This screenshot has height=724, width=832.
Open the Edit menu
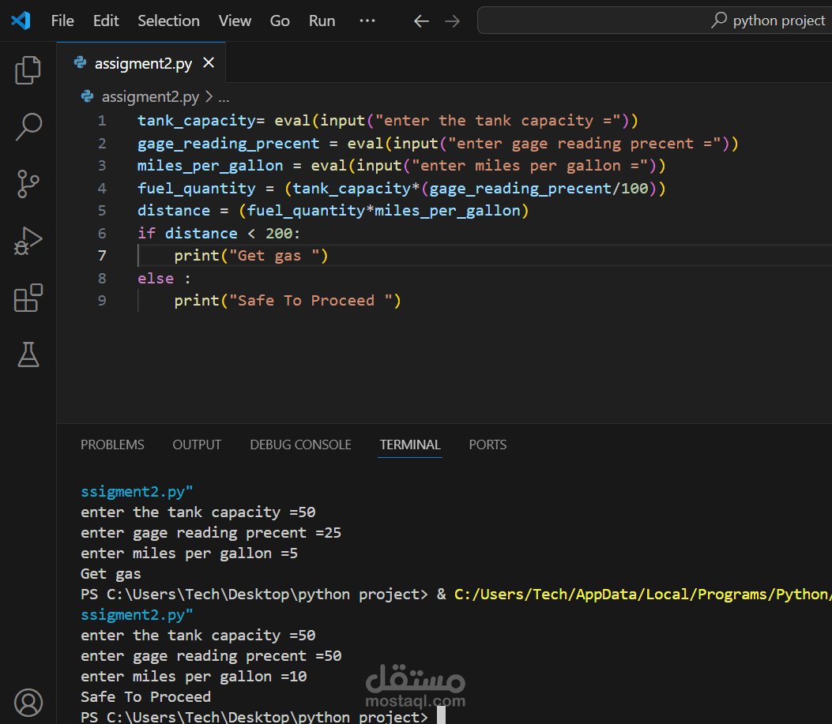pos(106,21)
